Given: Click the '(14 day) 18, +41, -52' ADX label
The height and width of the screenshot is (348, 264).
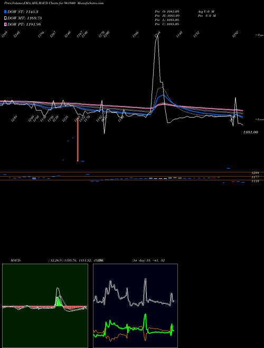Looking at the screenshot, I should point(148,260).
